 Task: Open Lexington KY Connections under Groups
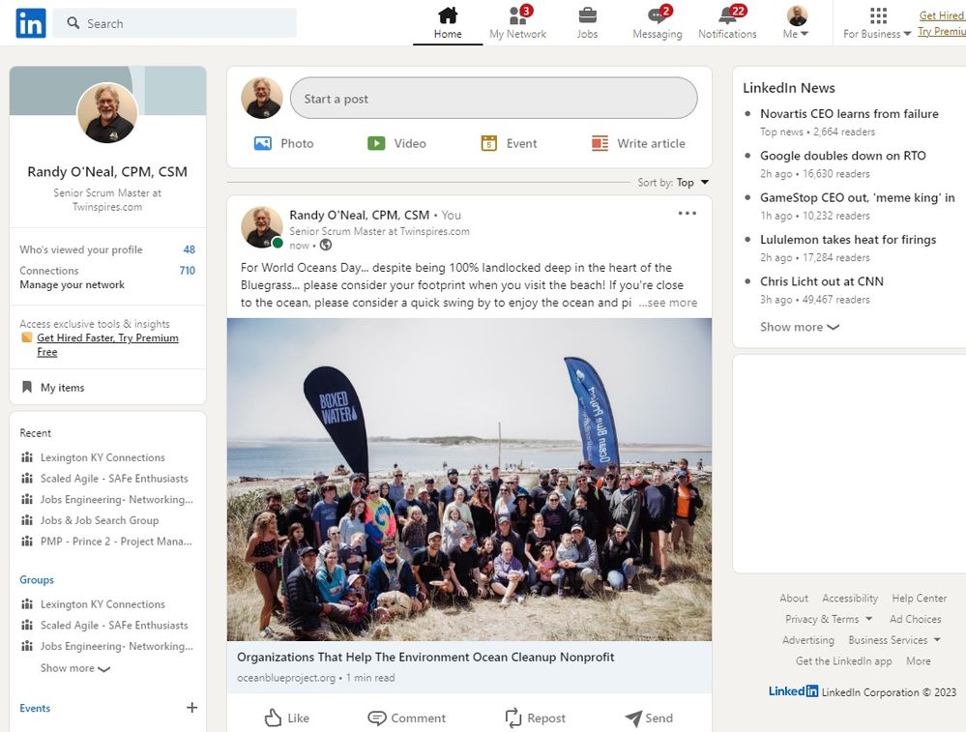click(x=102, y=603)
